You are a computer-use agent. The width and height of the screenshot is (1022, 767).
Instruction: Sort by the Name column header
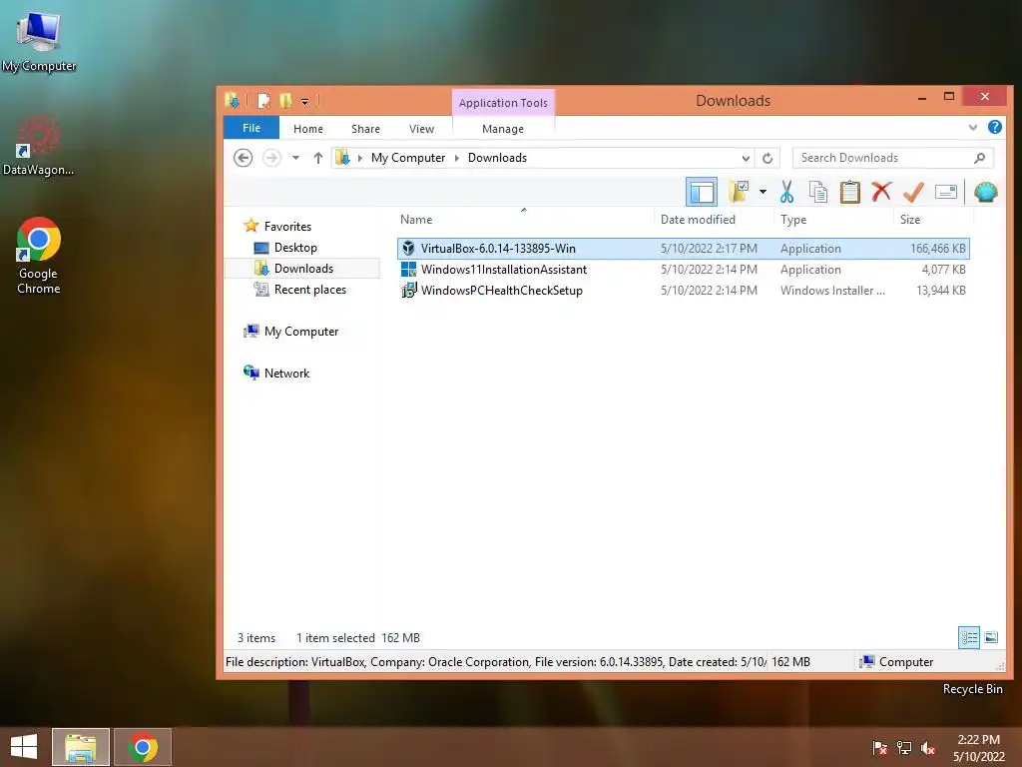pos(416,220)
